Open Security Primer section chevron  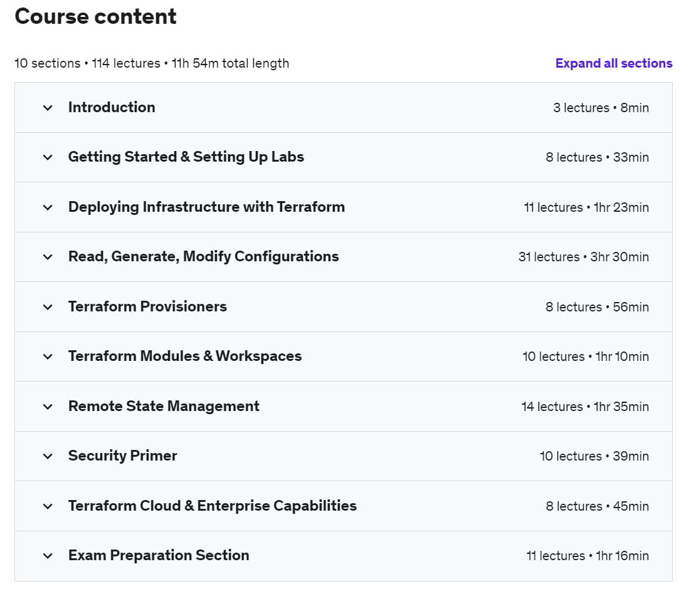pos(48,456)
